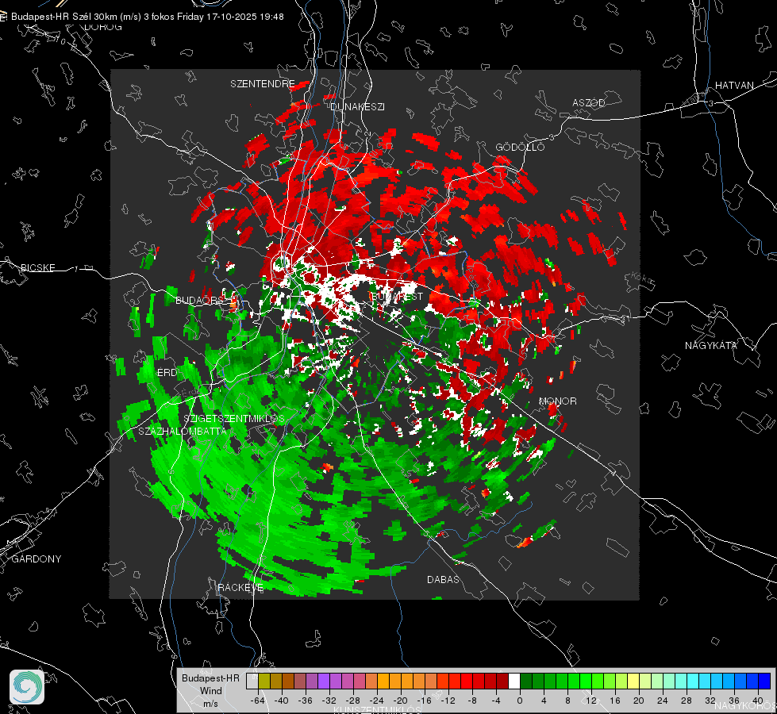The image size is (777, 714).
Task: Click the m/s unit label in the legend
Action: (x=210, y=703)
